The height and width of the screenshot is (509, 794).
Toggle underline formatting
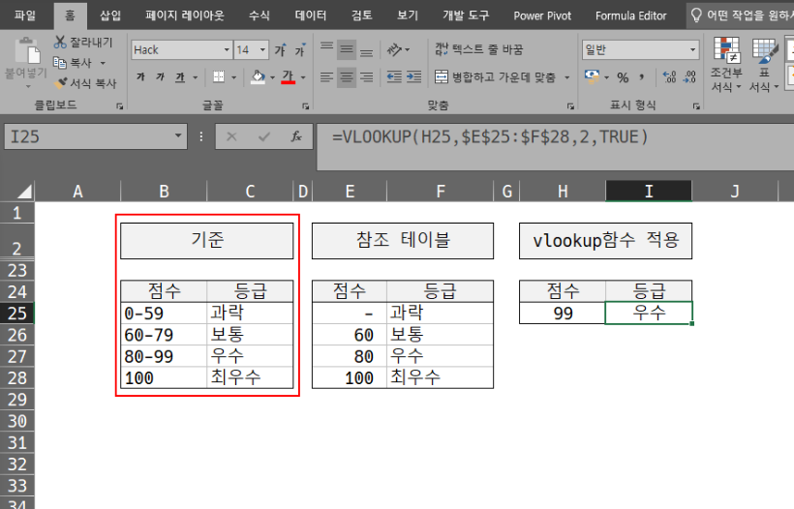180,76
